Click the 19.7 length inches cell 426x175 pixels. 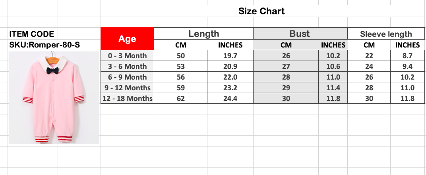tap(230, 56)
